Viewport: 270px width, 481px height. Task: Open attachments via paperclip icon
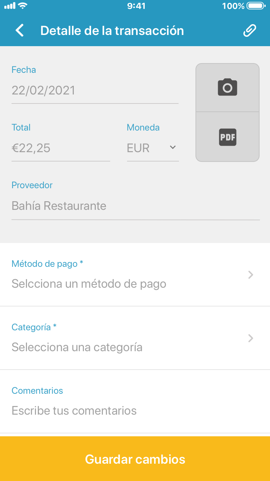pos(249,31)
